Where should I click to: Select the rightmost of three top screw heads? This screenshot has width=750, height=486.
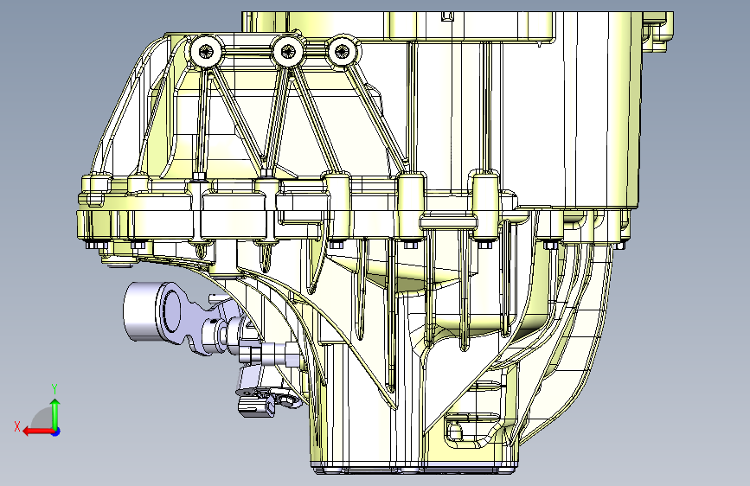click(x=342, y=50)
